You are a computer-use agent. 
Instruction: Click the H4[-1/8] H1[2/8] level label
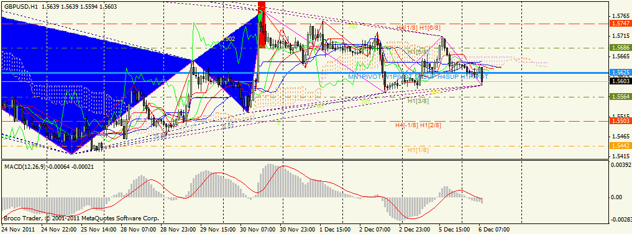(418, 125)
